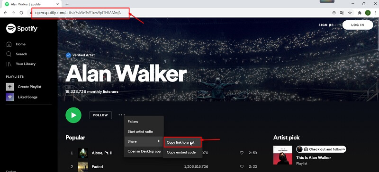Select Start artist radio menu item
The height and width of the screenshot is (172, 379).
click(x=144, y=131)
